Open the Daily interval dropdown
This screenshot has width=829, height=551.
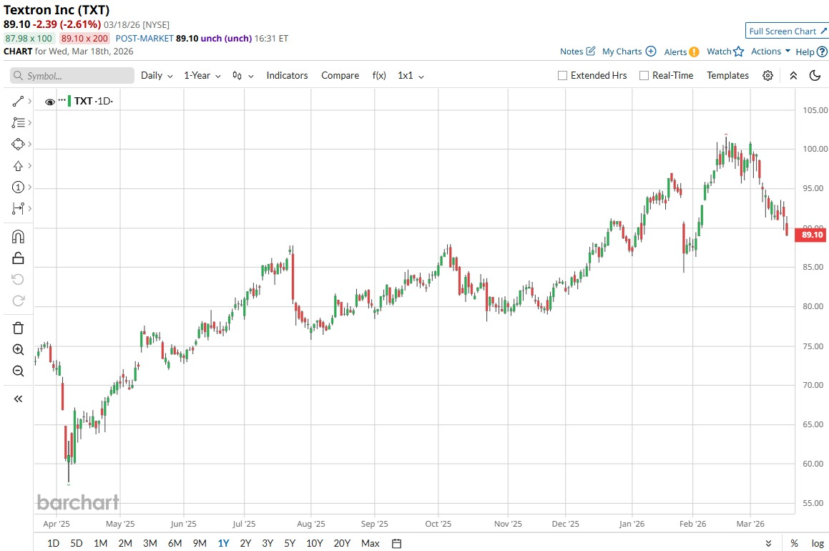coord(157,76)
